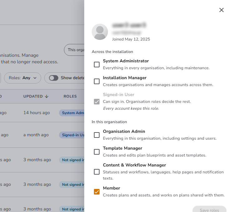Click the disabled Signed-in User checkbox
The height and width of the screenshot is (212, 234).
click(97, 102)
